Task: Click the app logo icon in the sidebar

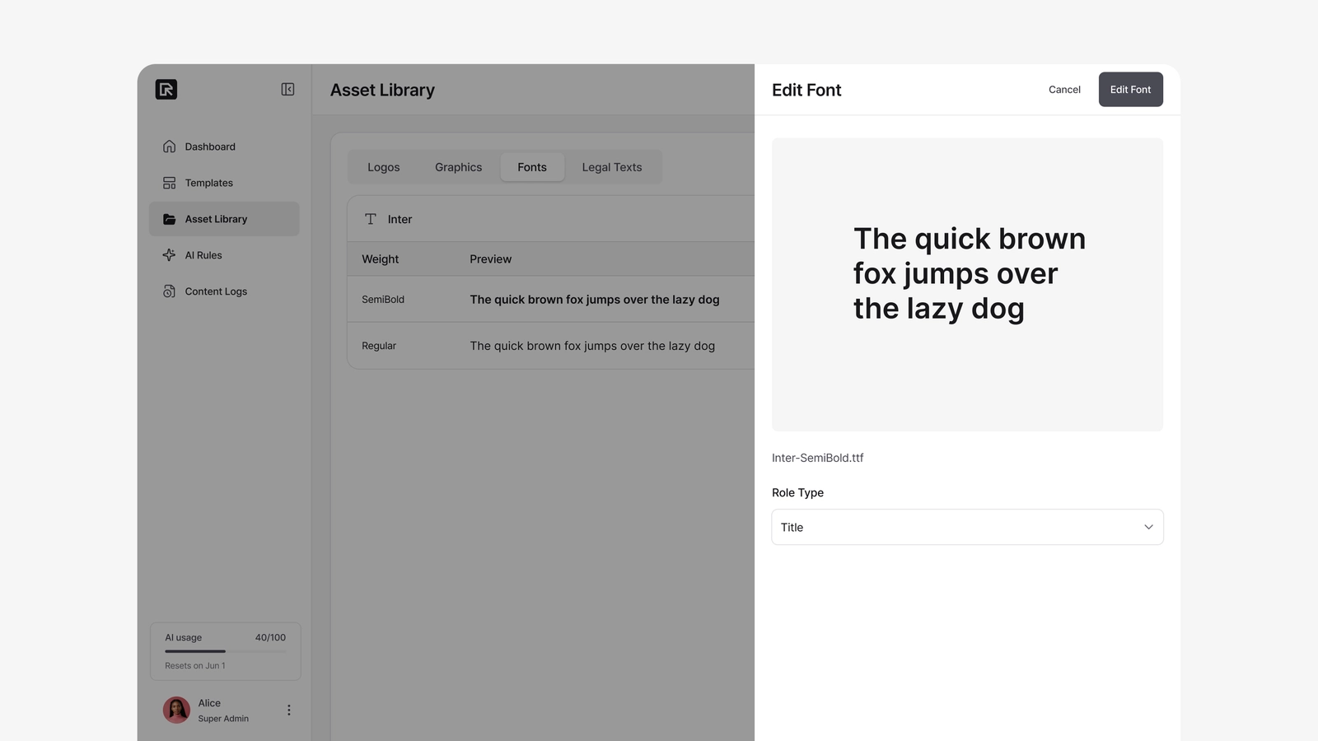Action: tap(166, 89)
